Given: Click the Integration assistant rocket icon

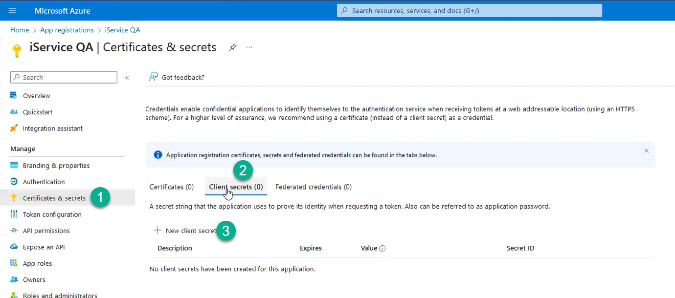Looking at the screenshot, I should (x=14, y=128).
